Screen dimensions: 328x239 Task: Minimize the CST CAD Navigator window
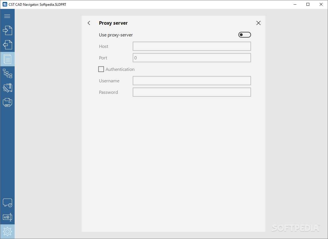[295, 4]
